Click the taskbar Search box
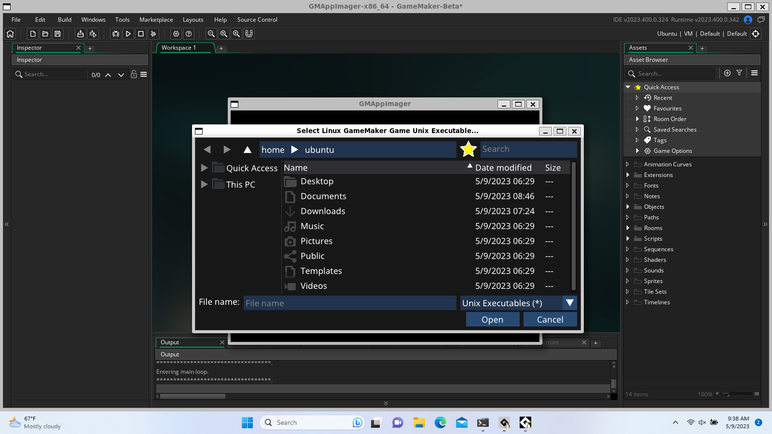Image resolution: width=772 pixels, height=434 pixels. click(x=312, y=422)
